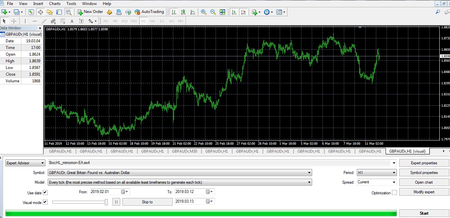The image size is (450, 218).
Task: Uncheck the Use date checkbox
Action: (45, 192)
